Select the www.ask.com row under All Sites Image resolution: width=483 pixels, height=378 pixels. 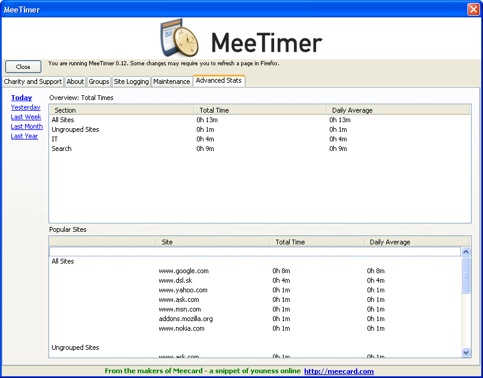pyautogui.click(x=255, y=300)
